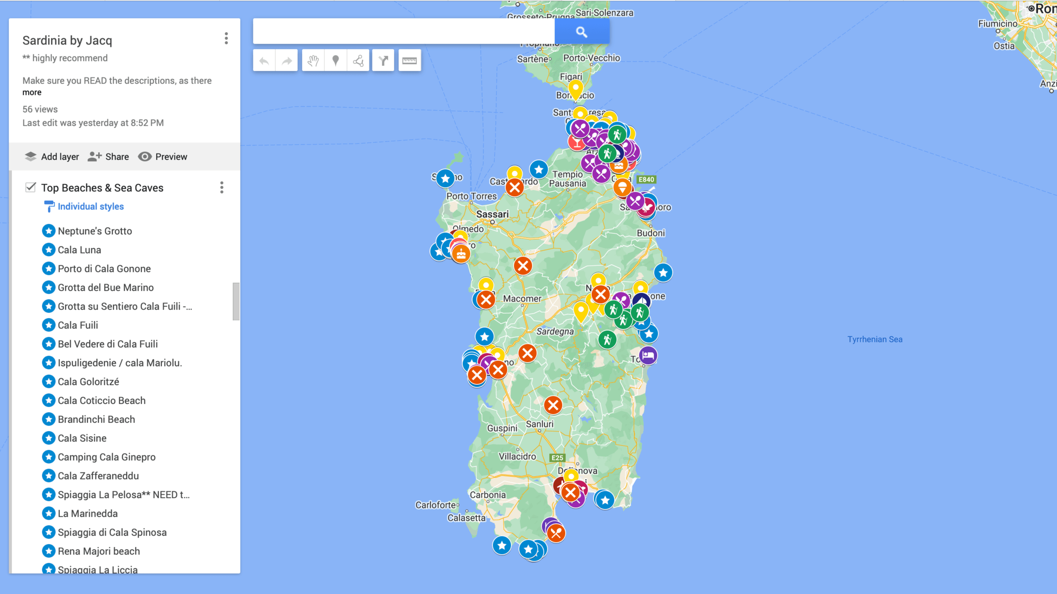Open the map options three-dot menu

tap(226, 38)
